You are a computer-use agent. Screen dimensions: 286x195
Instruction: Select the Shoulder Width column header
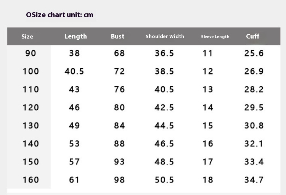(165, 37)
